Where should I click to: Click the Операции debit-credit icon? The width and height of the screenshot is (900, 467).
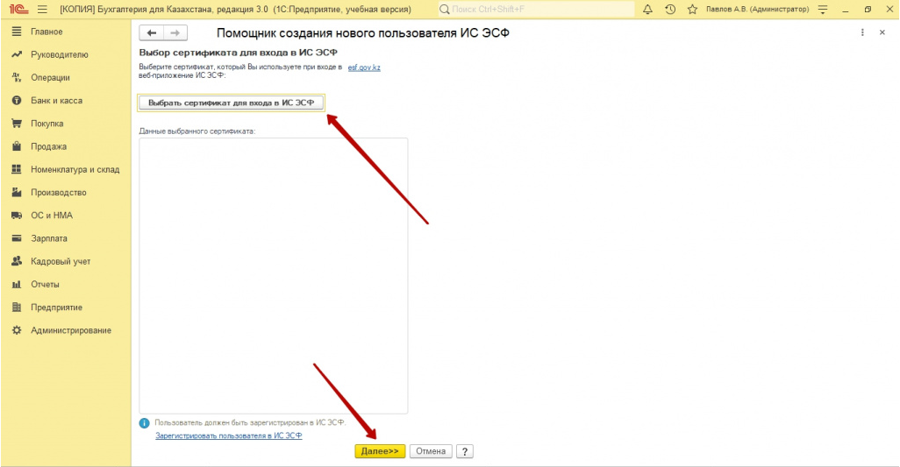point(17,77)
